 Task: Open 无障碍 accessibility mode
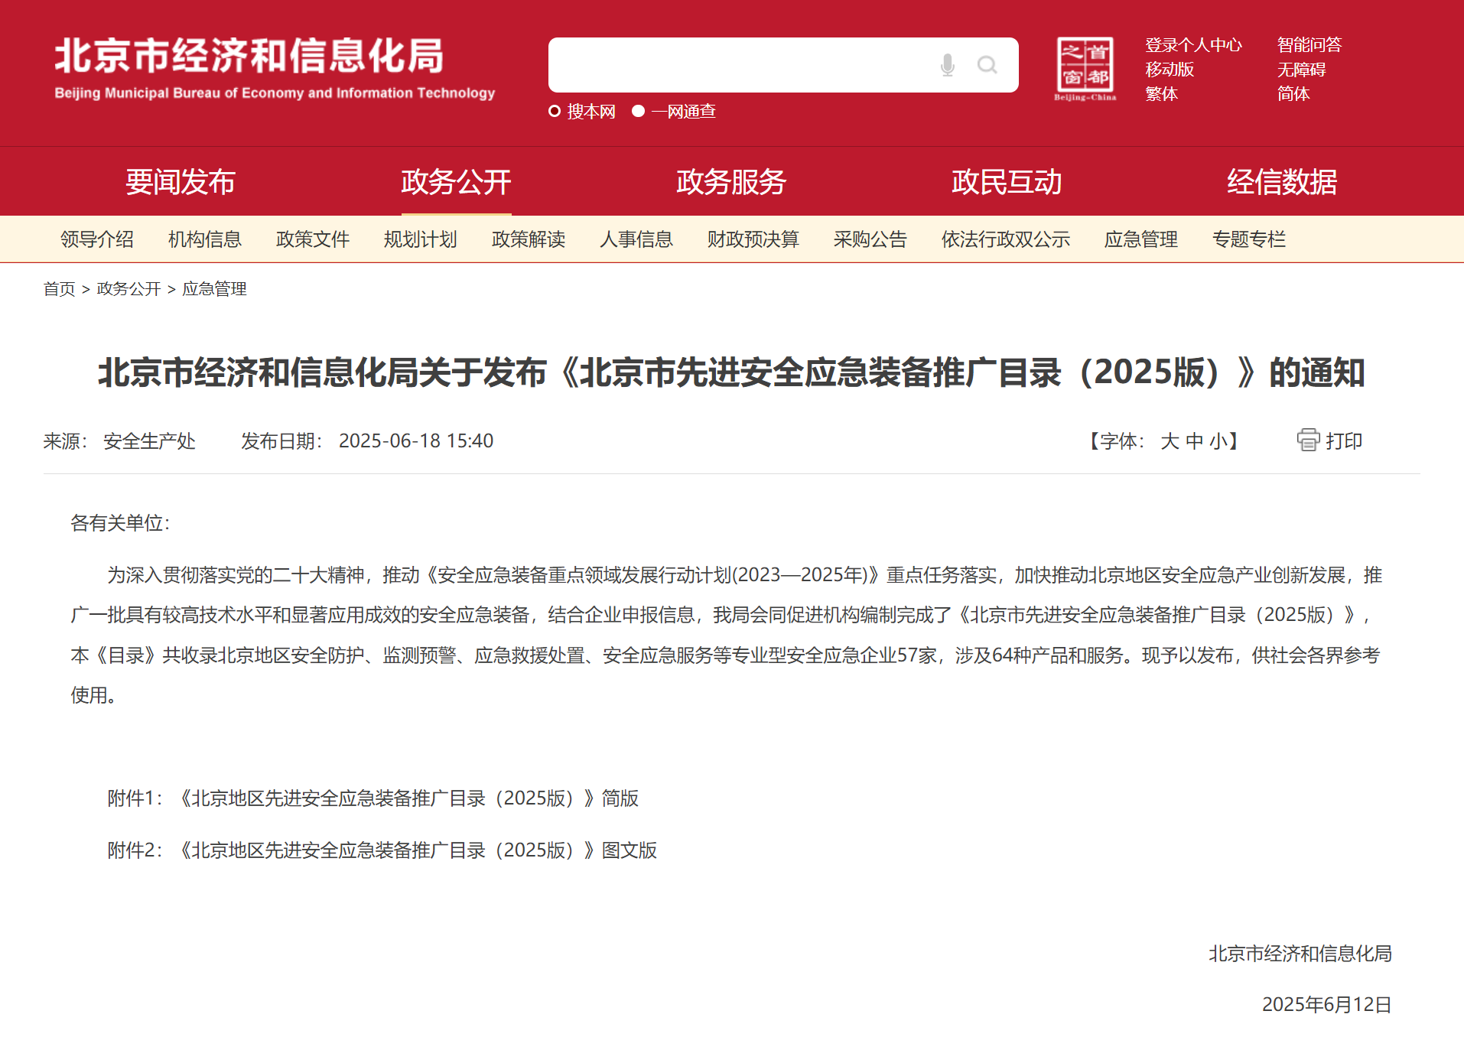1301,70
